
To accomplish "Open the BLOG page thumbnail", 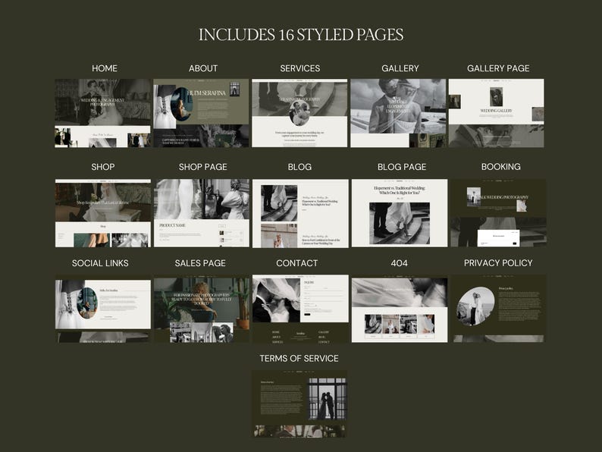I will pos(300,213).
